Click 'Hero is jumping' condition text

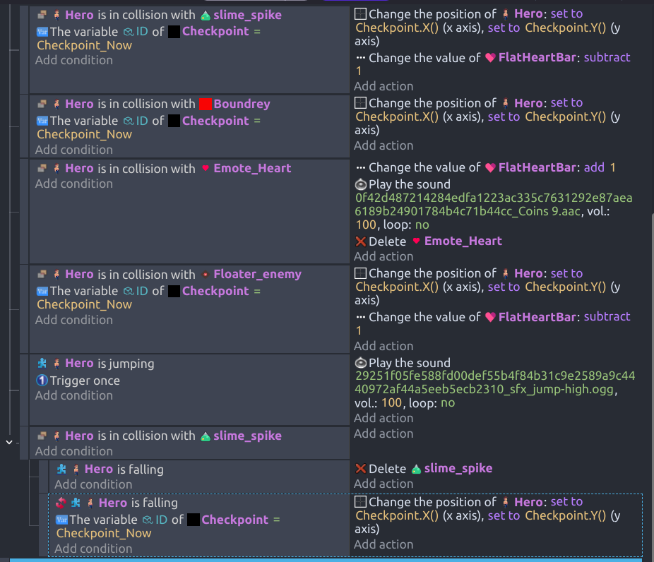(x=109, y=364)
